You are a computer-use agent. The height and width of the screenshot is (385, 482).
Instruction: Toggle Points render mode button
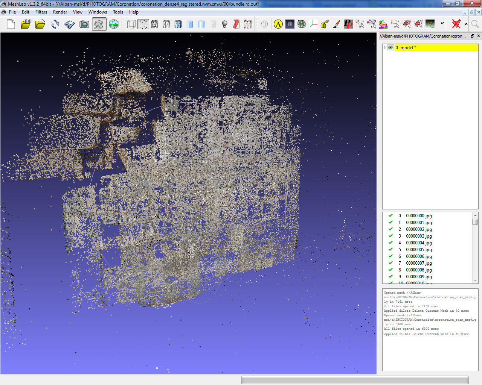click(x=143, y=24)
